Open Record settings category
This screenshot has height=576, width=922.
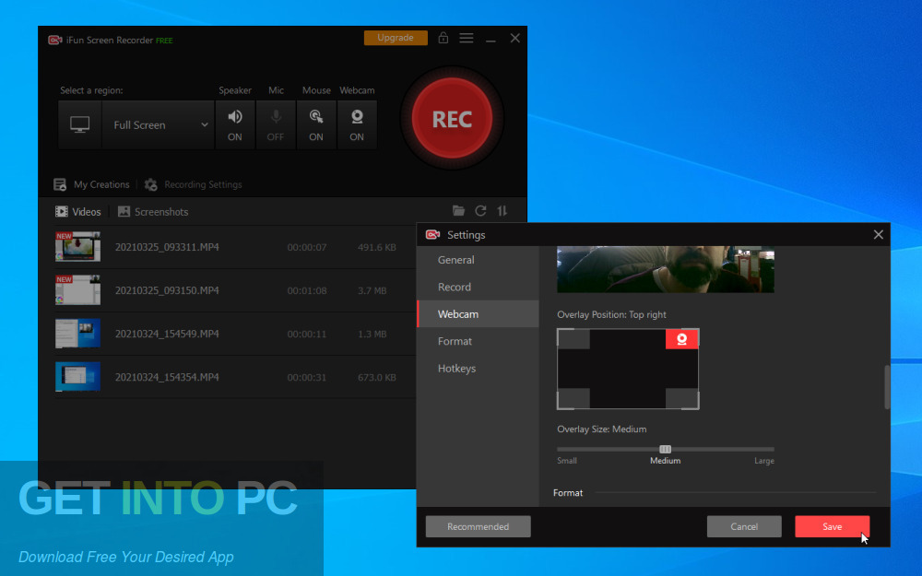pyautogui.click(x=478, y=287)
